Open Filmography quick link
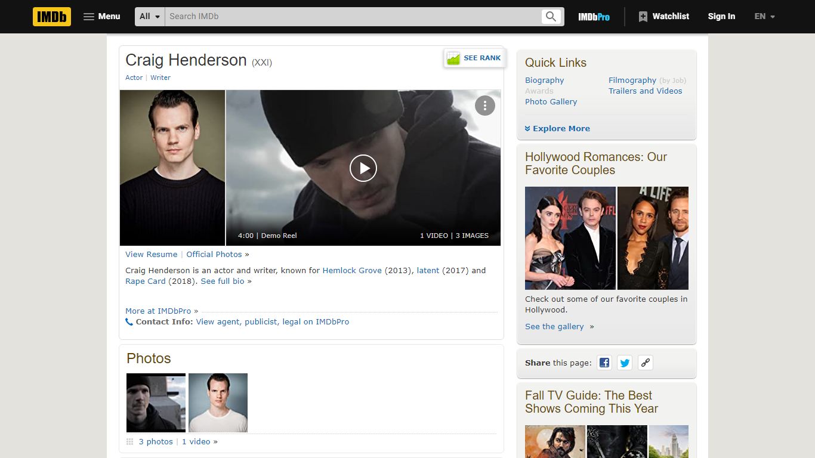Image resolution: width=815 pixels, height=458 pixels. click(x=632, y=80)
